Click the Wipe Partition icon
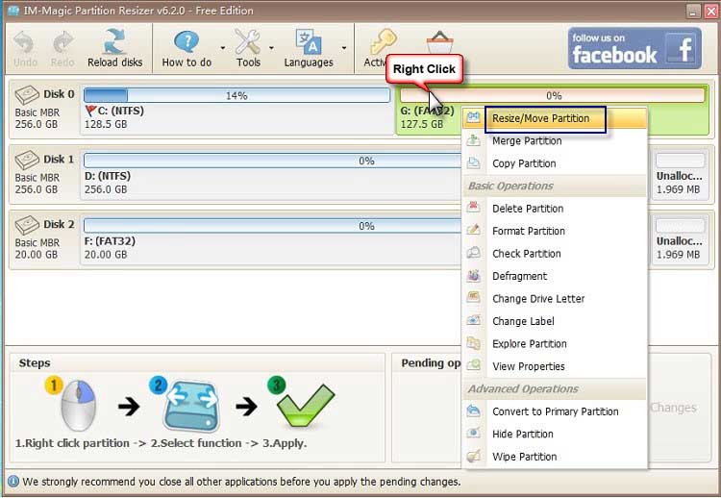This screenshot has width=721, height=498. 473,456
